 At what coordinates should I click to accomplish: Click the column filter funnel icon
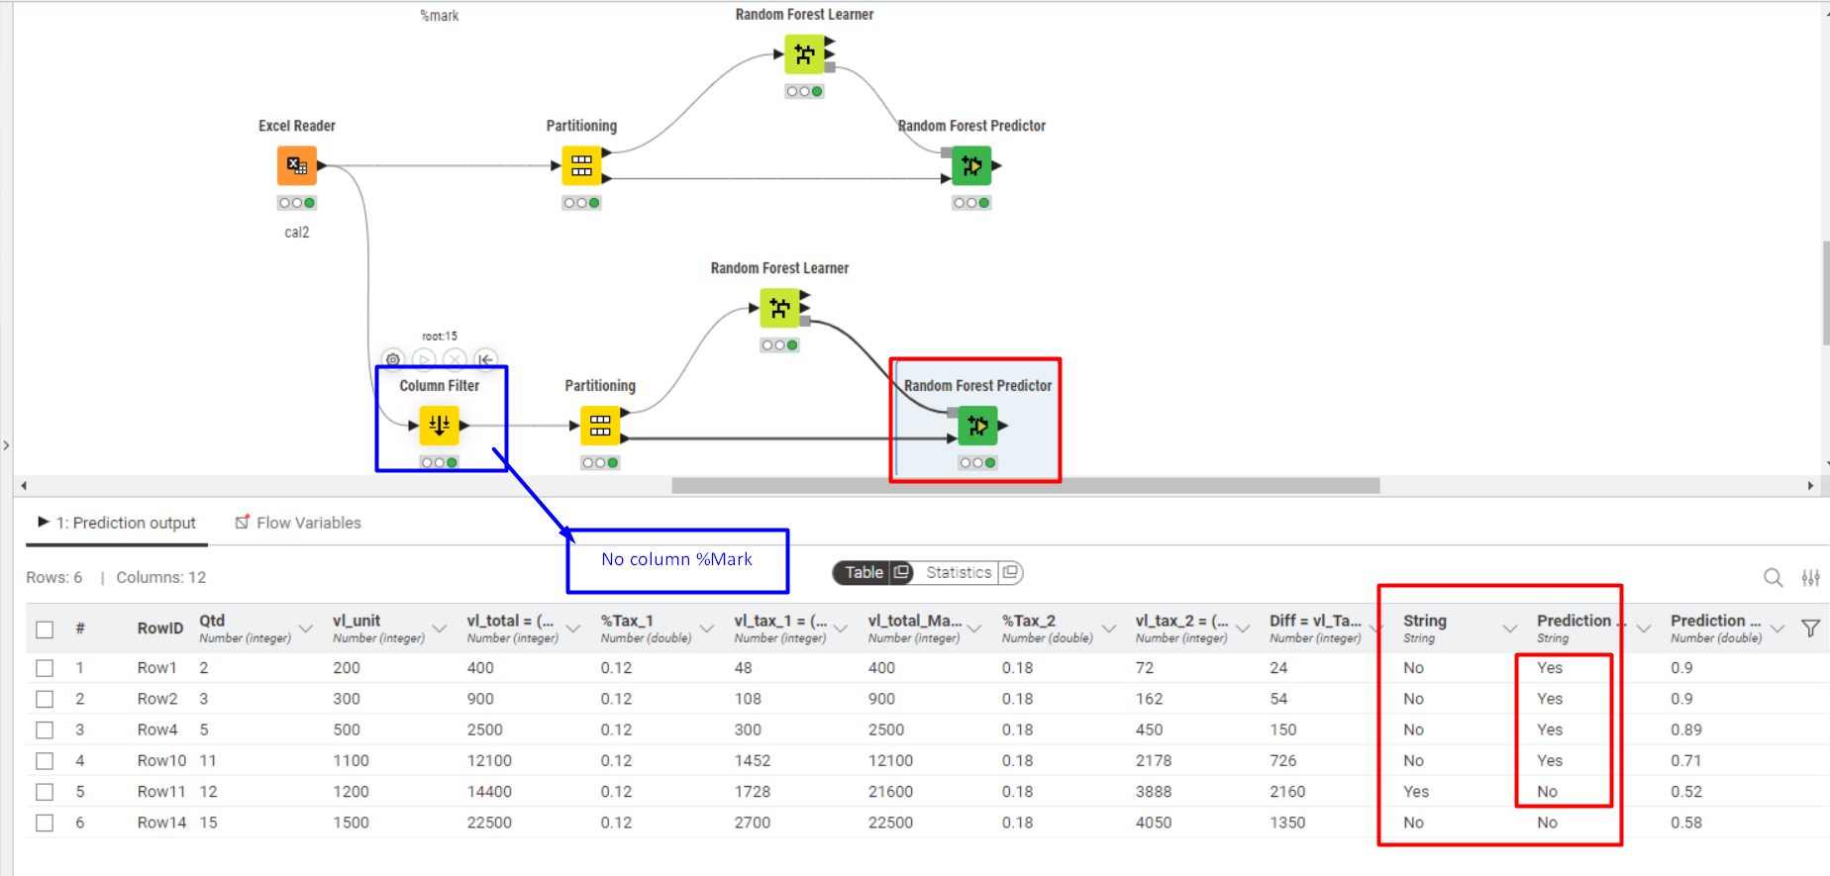click(x=1810, y=629)
